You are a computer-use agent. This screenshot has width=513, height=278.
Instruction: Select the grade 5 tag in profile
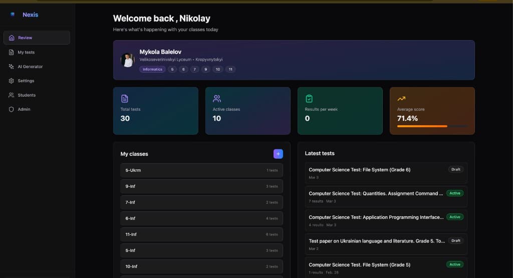[172, 69]
